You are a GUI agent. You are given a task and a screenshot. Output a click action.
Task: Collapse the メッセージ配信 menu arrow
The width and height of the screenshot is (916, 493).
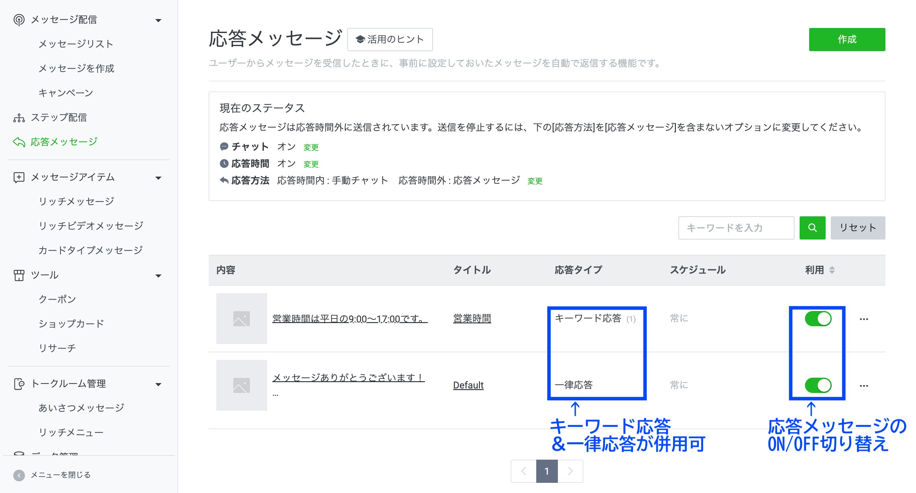[159, 20]
